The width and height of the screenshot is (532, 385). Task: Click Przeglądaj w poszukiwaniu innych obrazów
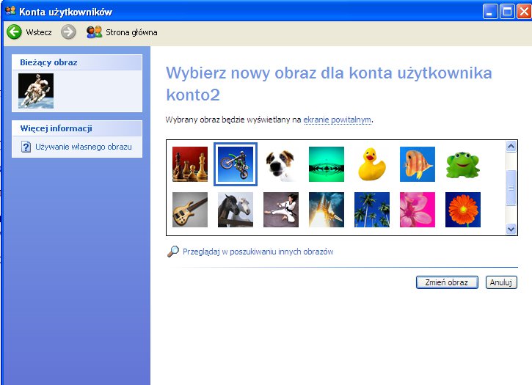[258, 252]
